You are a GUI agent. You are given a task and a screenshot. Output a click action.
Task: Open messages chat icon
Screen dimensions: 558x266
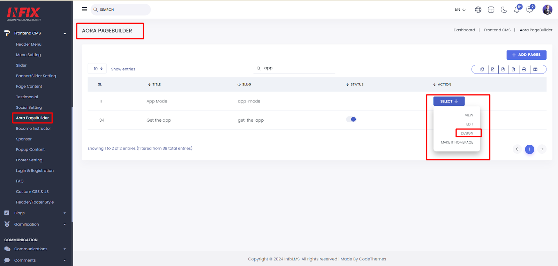coord(530,10)
